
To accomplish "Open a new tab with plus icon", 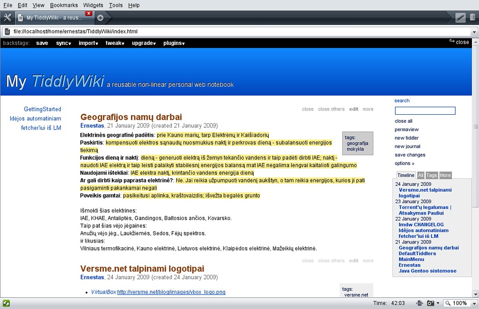I will coord(100,18).
